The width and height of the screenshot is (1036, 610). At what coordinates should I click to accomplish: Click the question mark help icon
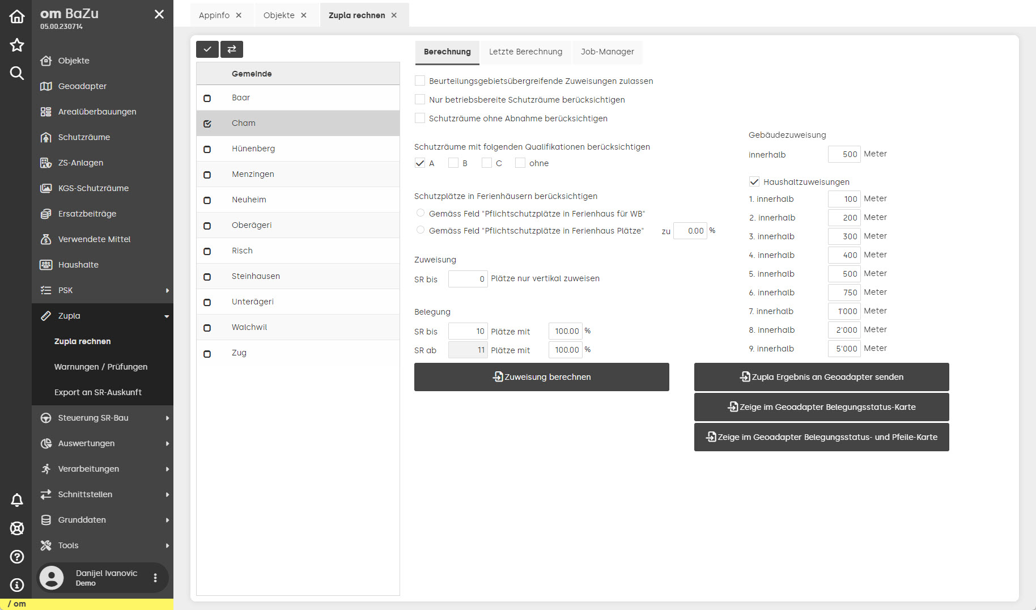tap(17, 557)
